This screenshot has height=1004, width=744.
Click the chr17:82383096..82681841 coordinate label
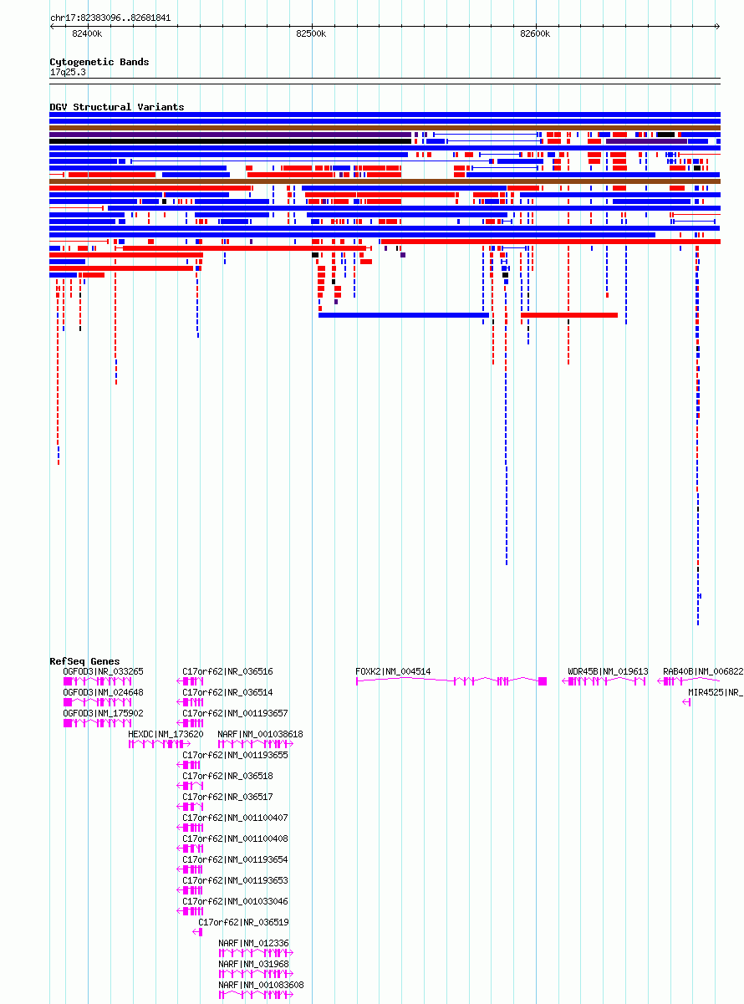coord(110,18)
